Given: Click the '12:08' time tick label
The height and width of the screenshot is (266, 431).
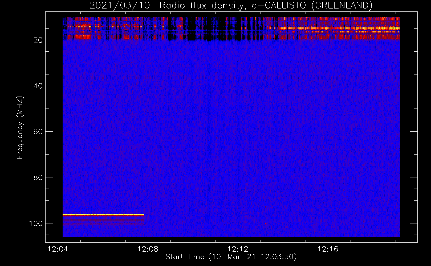Looking at the screenshot, I should click(x=148, y=249).
